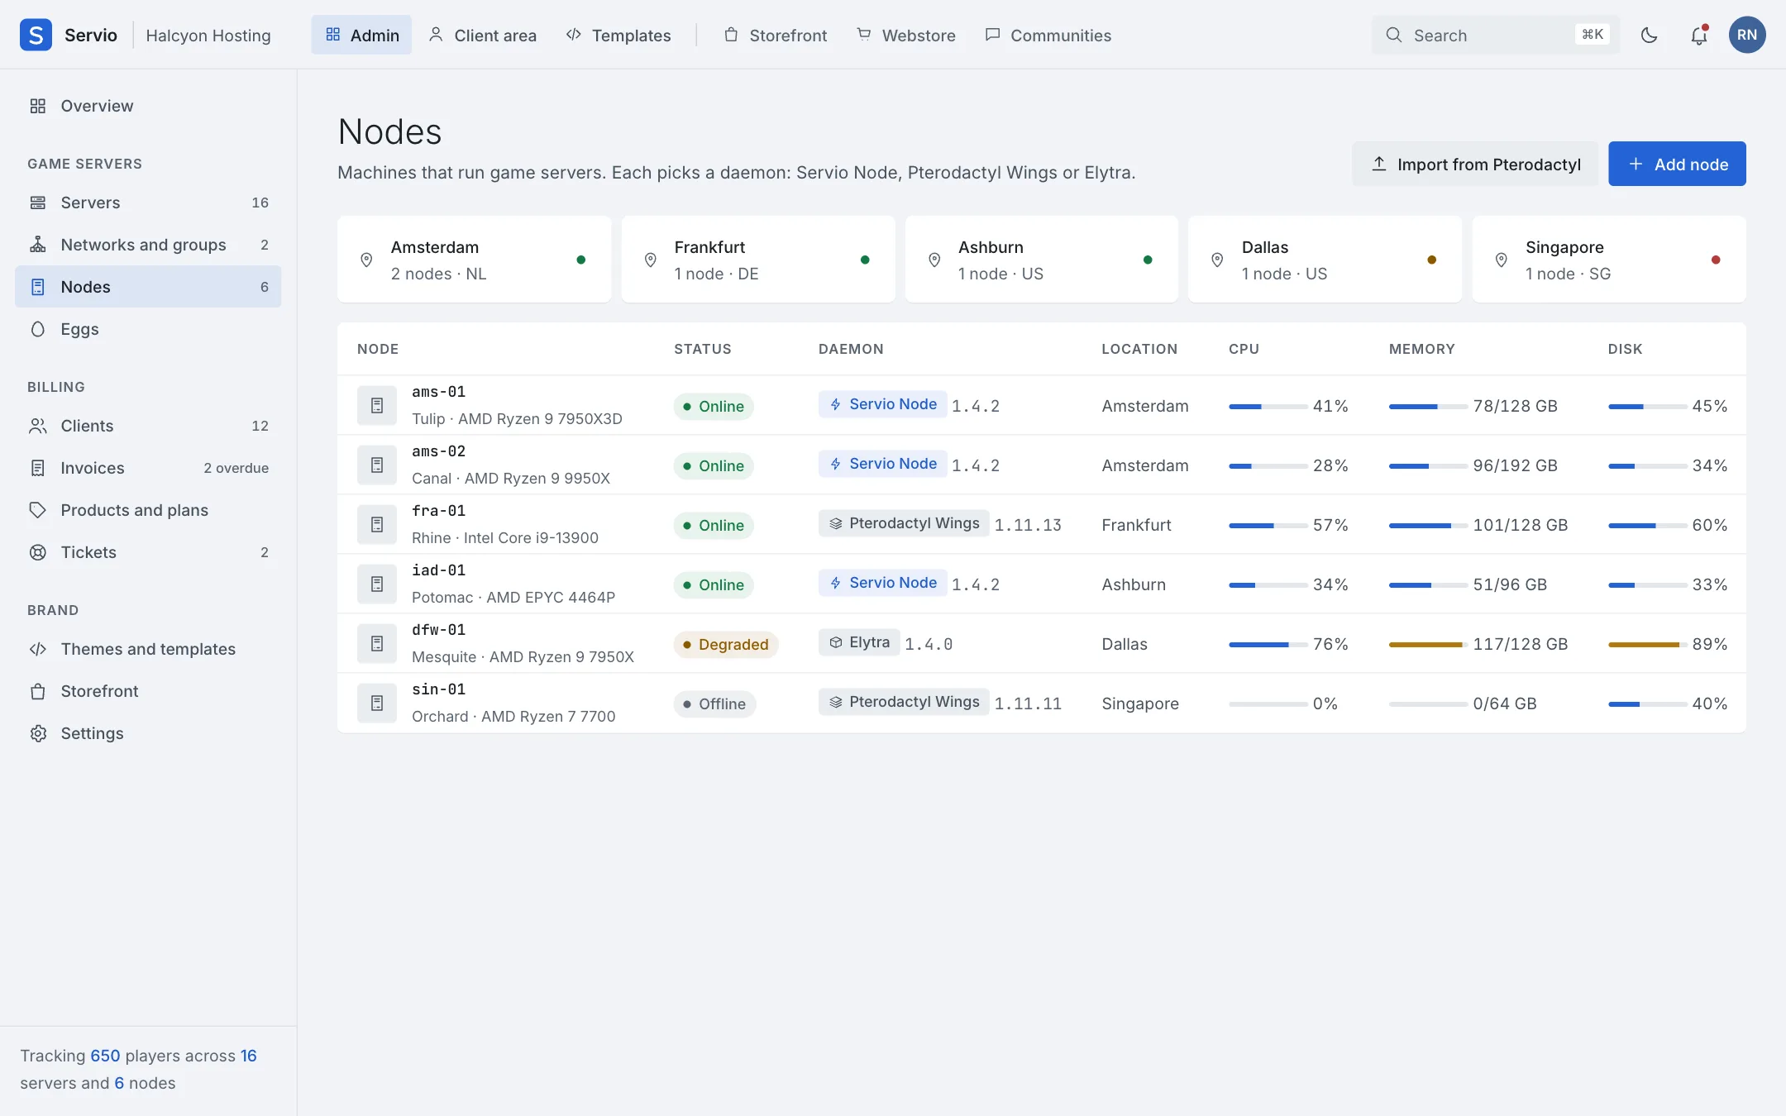The width and height of the screenshot is (1786, 1116).
Task: Click the Offline status badge
Action: pos(714,703)
